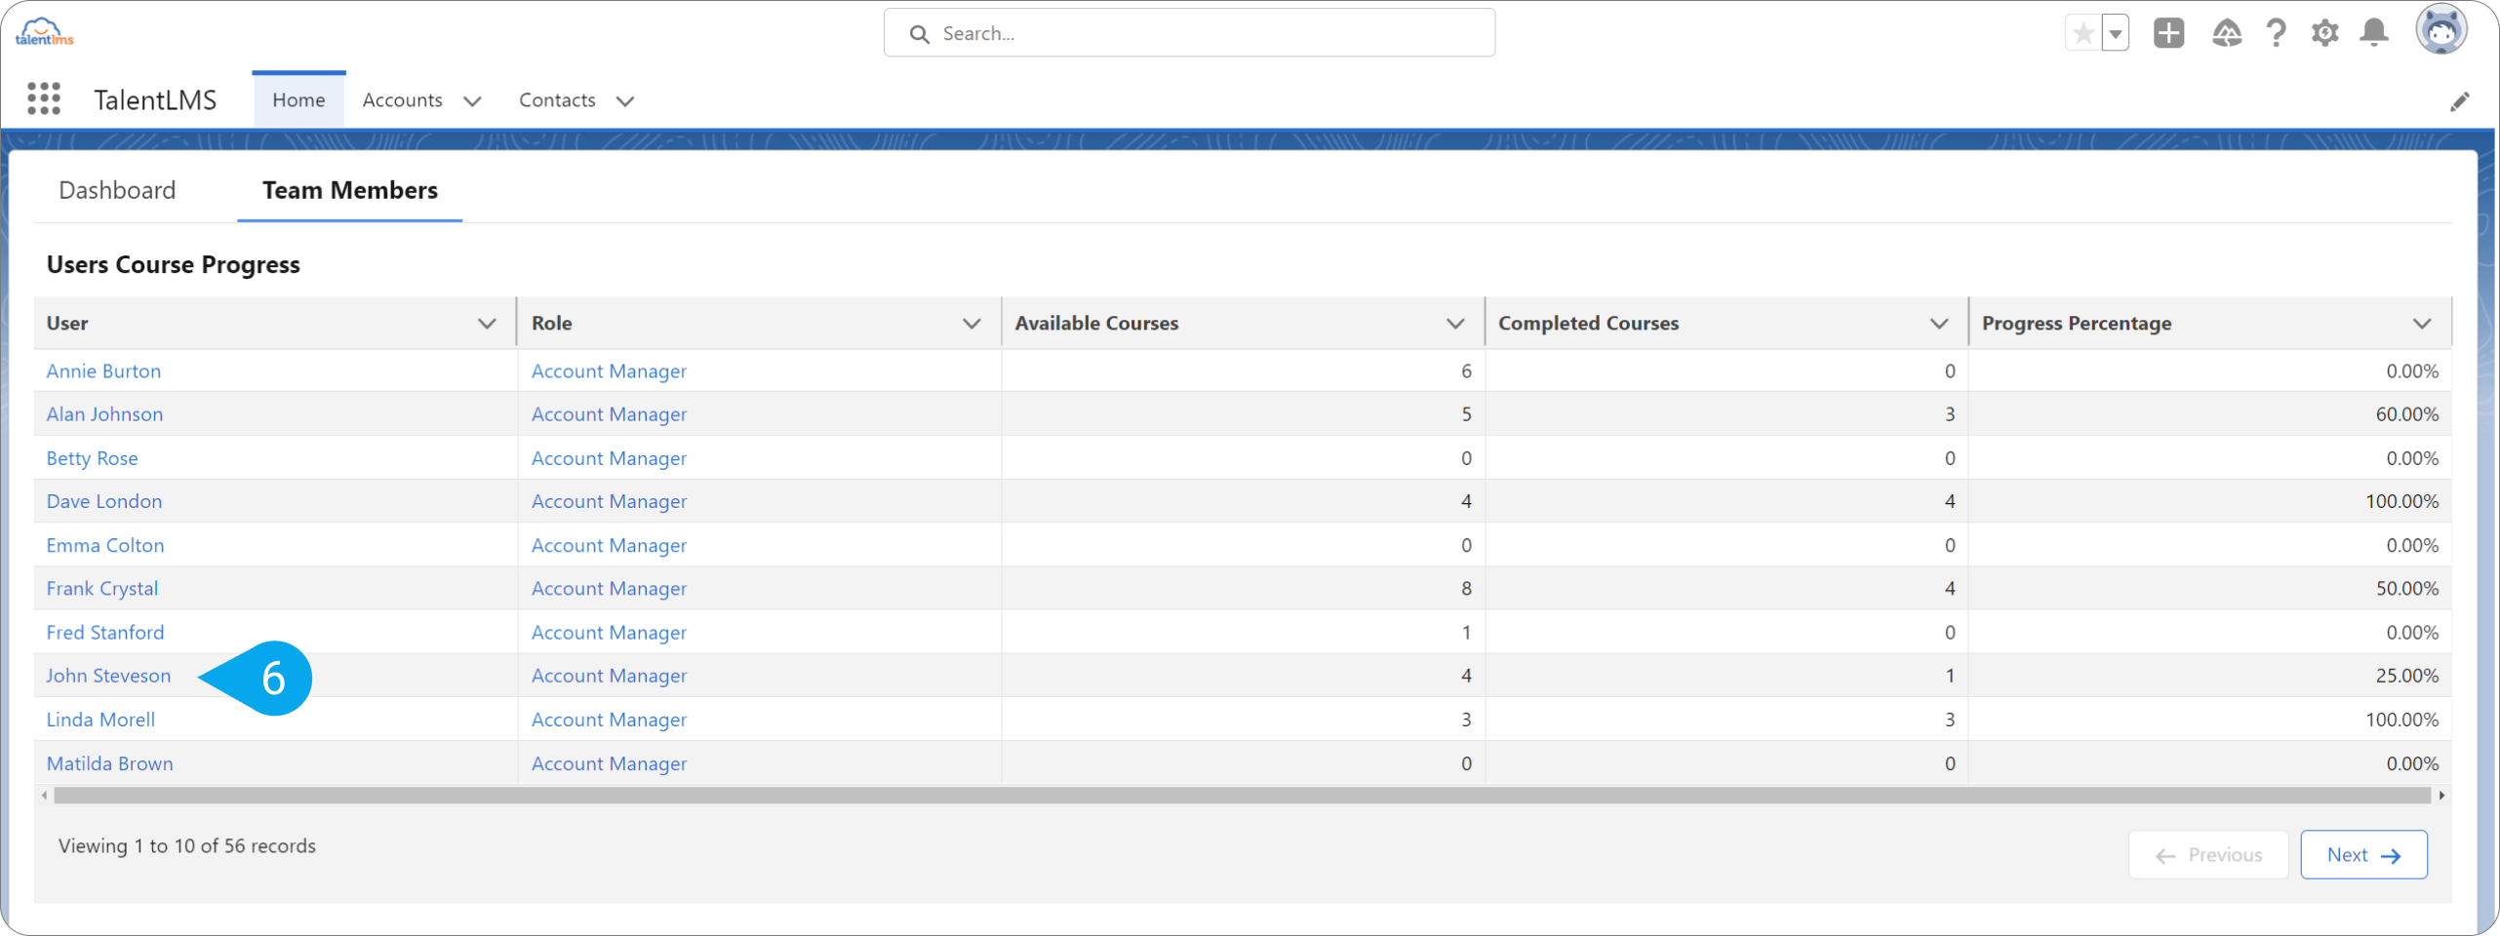Open the favorites list dropdown arrow
The height and width of the screenshot is (936, 2500).
(x=2115, y=32)
